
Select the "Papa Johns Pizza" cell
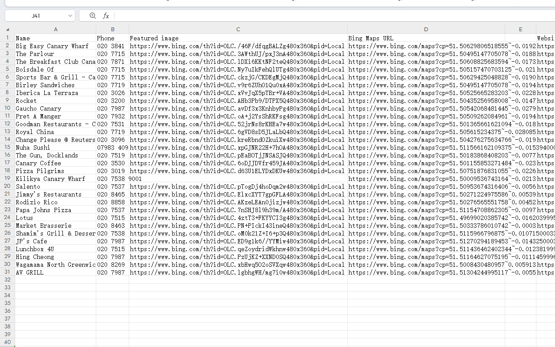tap(55, 210)
